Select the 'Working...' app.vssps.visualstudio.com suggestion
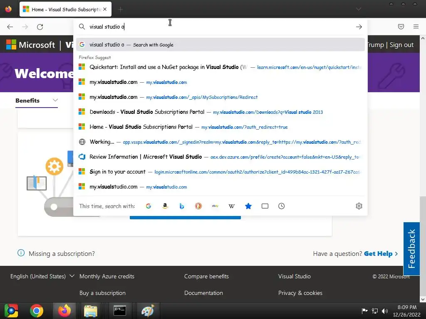The width and height of the screenshot is (426, 319). coord(220,142)
